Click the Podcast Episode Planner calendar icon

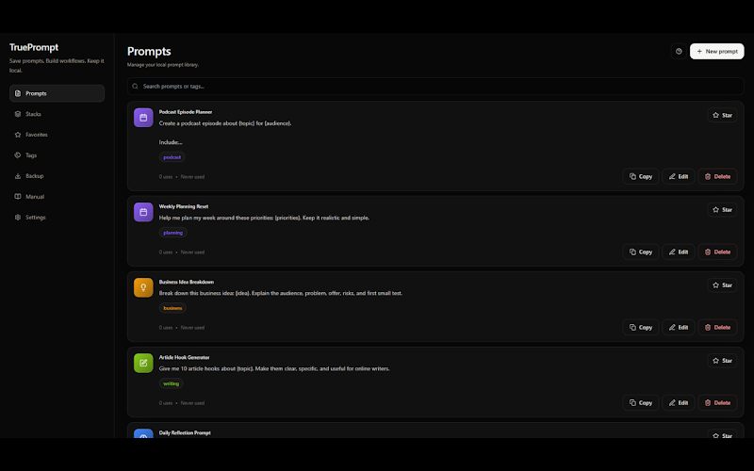pyautogui.click(x=143, y=117)
